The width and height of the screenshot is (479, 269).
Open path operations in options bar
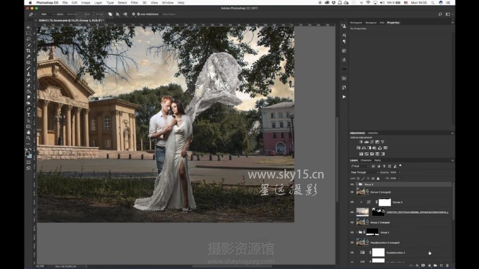110,14
